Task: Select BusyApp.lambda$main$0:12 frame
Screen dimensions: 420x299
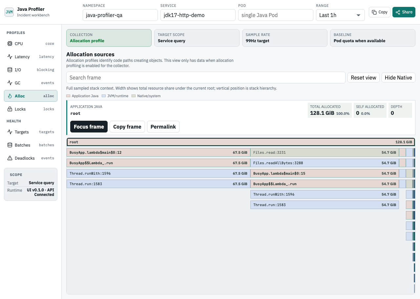Action: (x=158, y=152)
